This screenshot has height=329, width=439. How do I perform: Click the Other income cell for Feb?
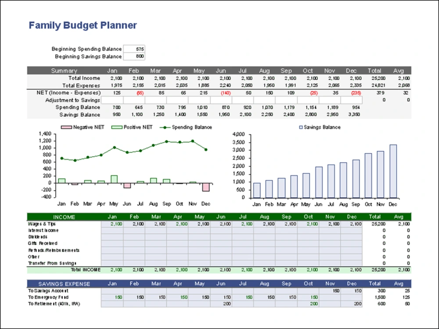134,257
